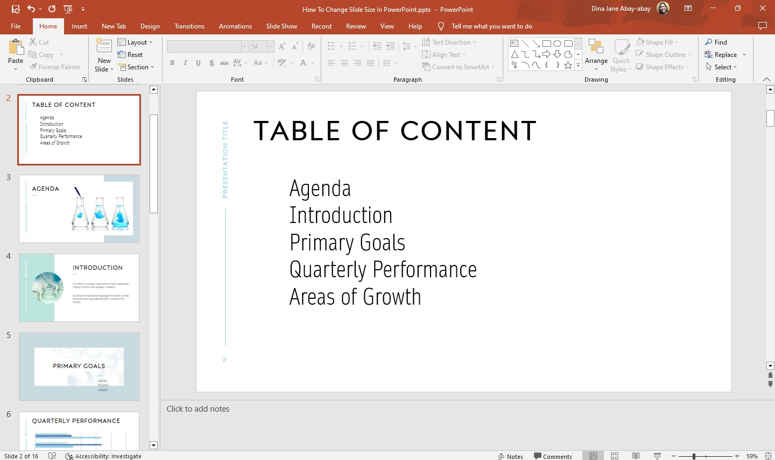Click the Format Painter tool
775x460 pixels.
click(x=55, y=67)
